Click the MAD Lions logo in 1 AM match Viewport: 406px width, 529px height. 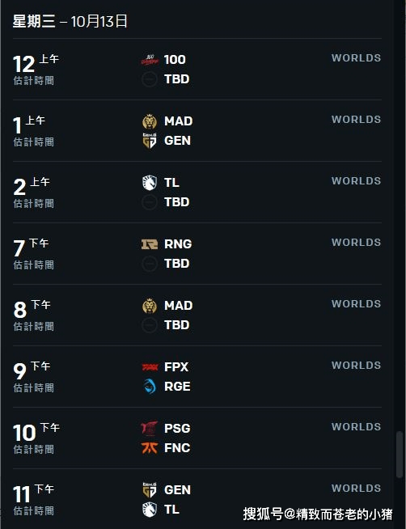click(150, 121)
